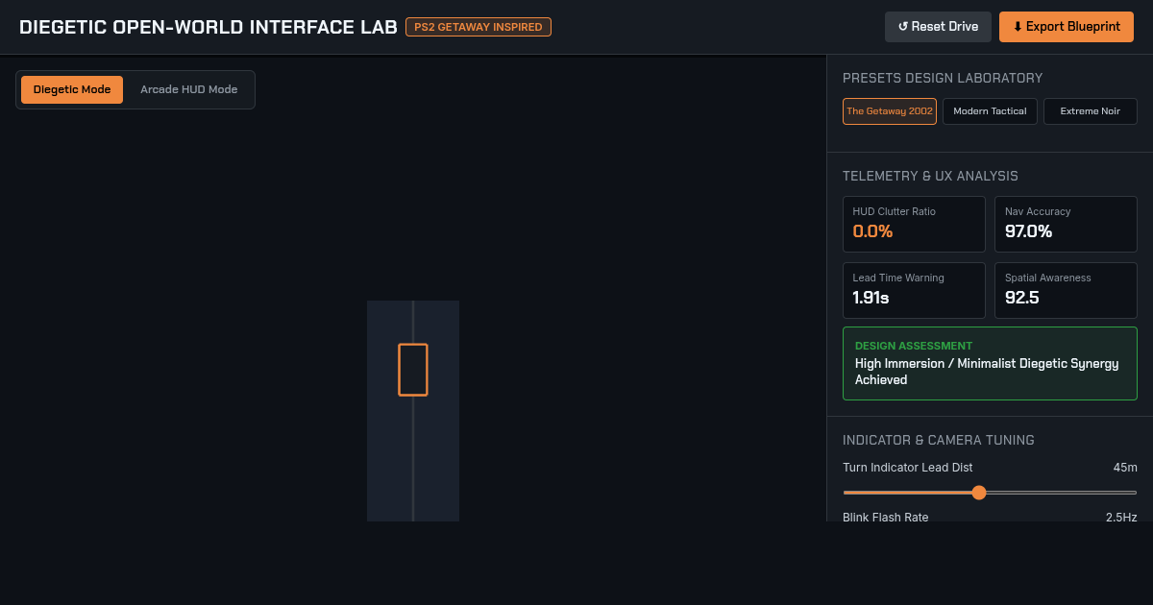Select the Modern Tactical preset
This screenshot has height=605, width=1153.
[x=990, y=111]
